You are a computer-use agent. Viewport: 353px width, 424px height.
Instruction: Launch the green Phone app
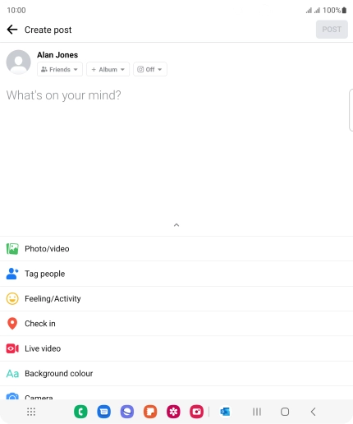pos(80,412)
